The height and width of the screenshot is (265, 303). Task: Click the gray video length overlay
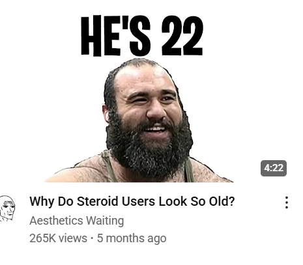(x=274, y=168)
